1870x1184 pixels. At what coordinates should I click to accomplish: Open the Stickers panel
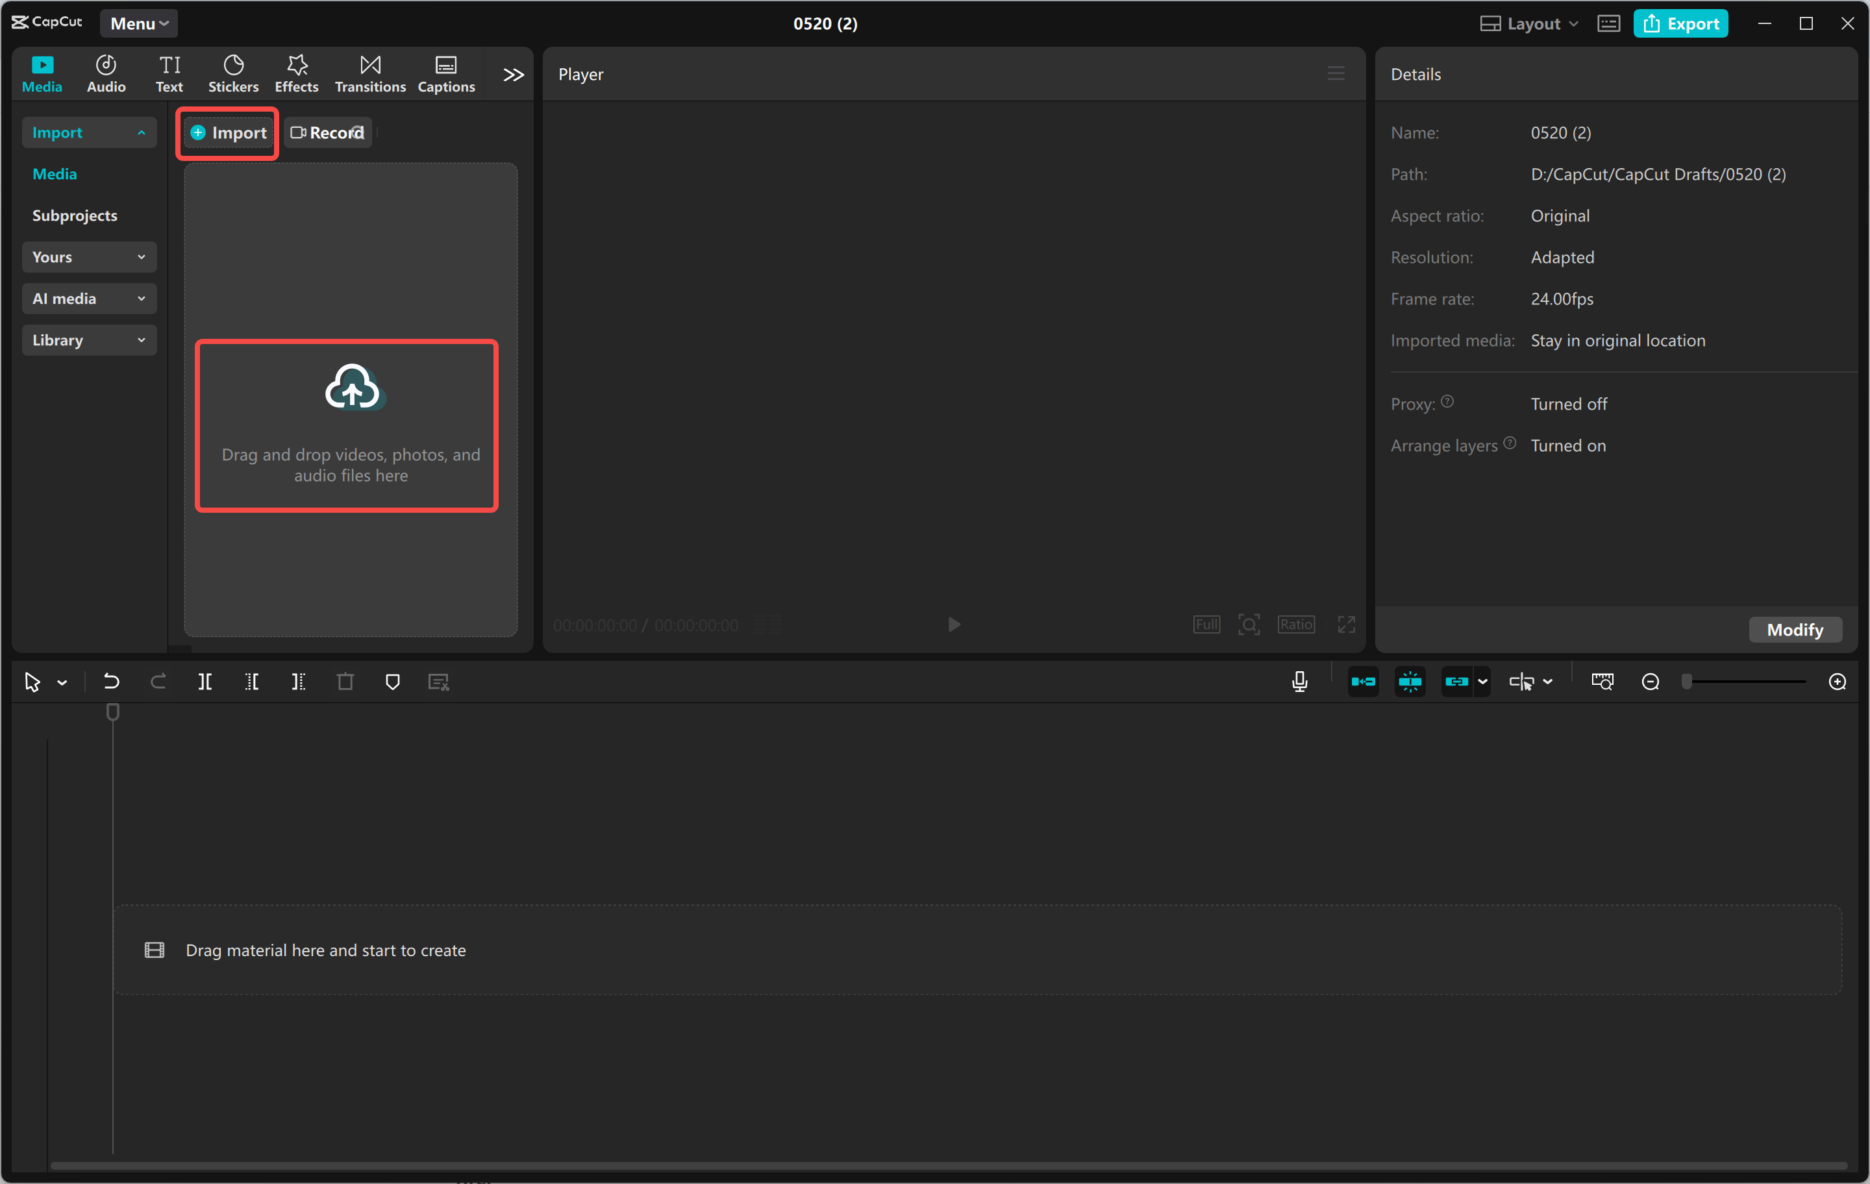(x=233, y=73)
